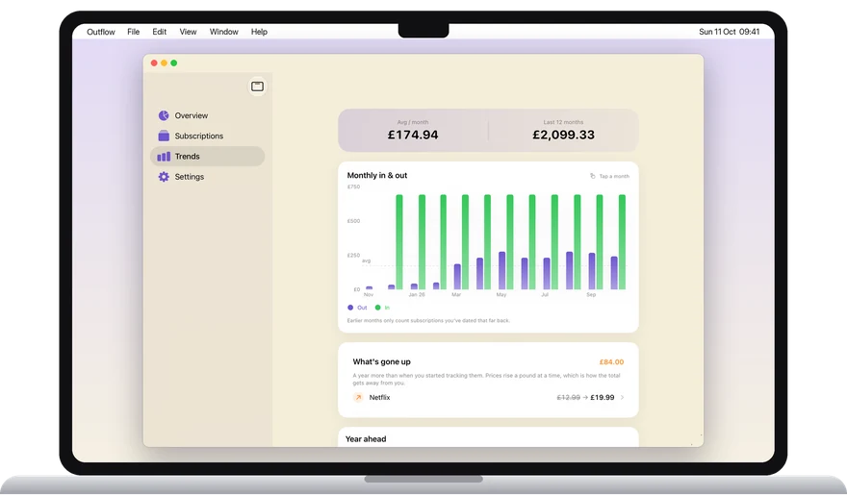The image size is (847, 496).
Task: Click the orange £84.00 increase amount
Action: pyautogui.click(x=611, y=362)
